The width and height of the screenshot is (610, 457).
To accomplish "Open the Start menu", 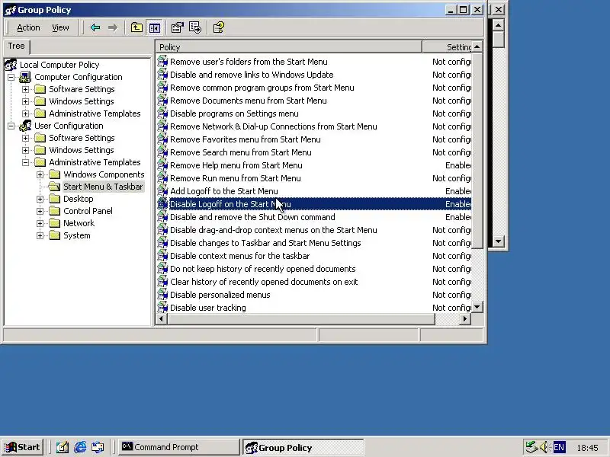I will tap(22, 447).
